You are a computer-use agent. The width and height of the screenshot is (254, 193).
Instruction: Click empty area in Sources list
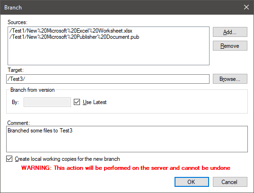click(x=108, y=53)
